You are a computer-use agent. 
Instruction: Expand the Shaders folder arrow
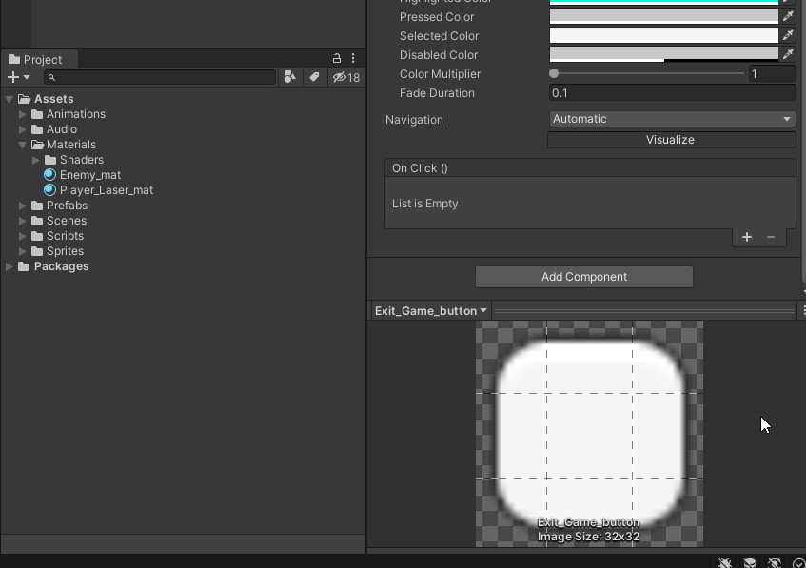tap(36, 160)
